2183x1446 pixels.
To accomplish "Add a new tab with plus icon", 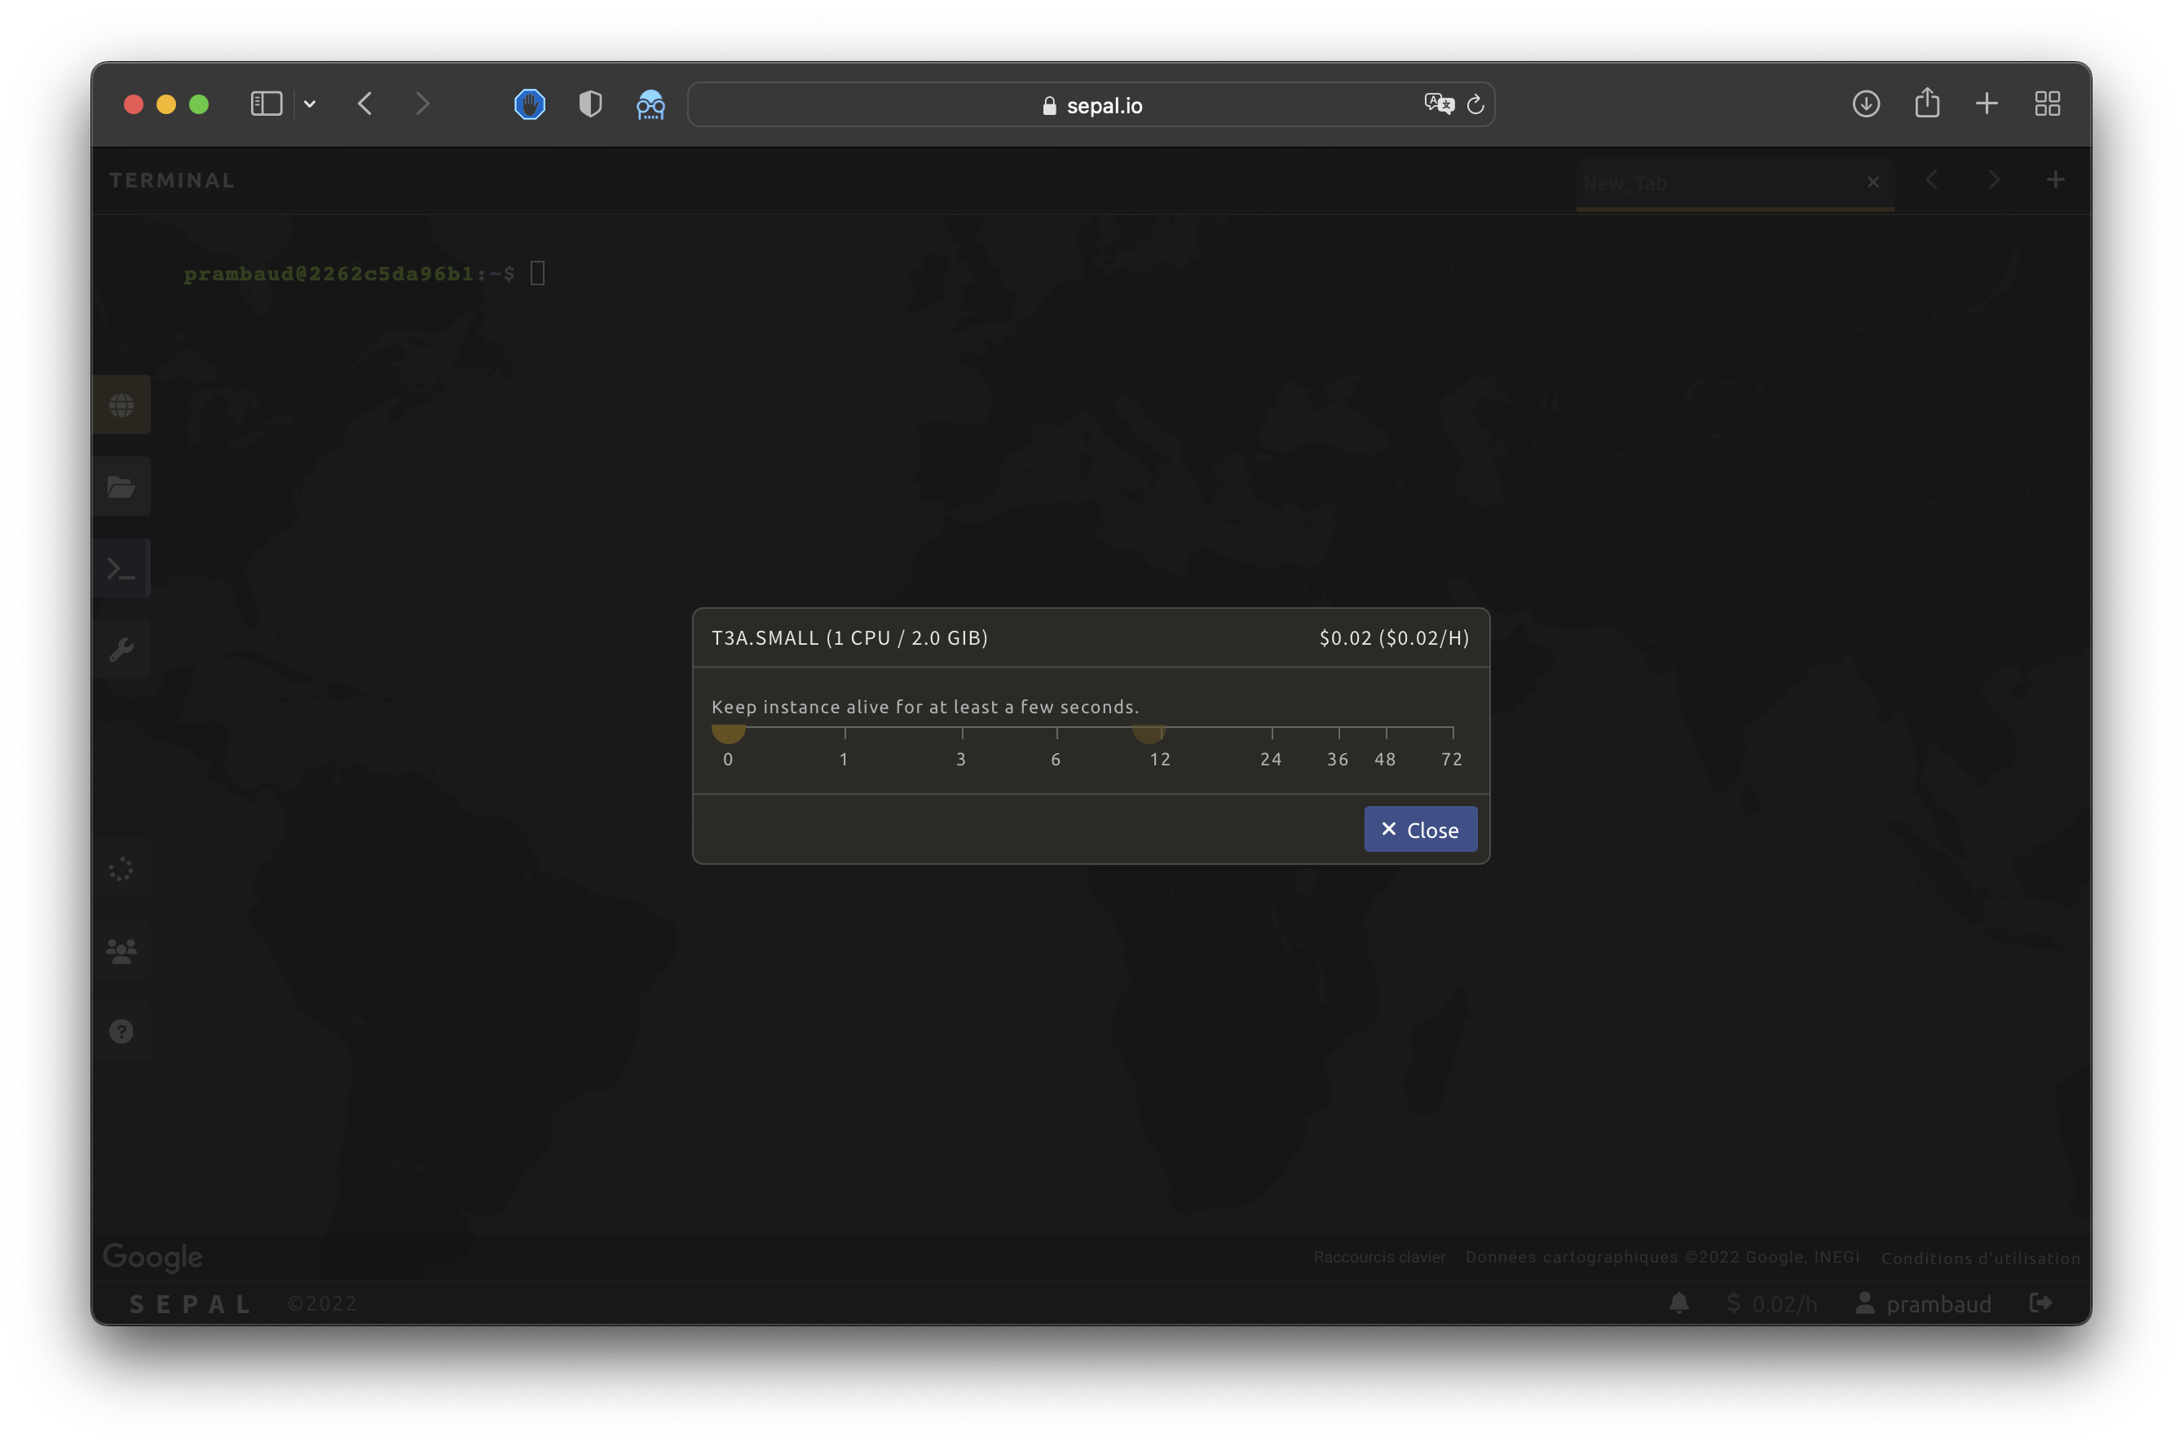I will (2055, 180).
